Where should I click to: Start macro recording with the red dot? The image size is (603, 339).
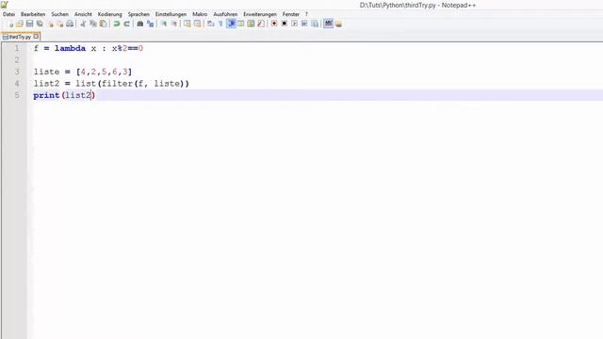tap(274, 24)
